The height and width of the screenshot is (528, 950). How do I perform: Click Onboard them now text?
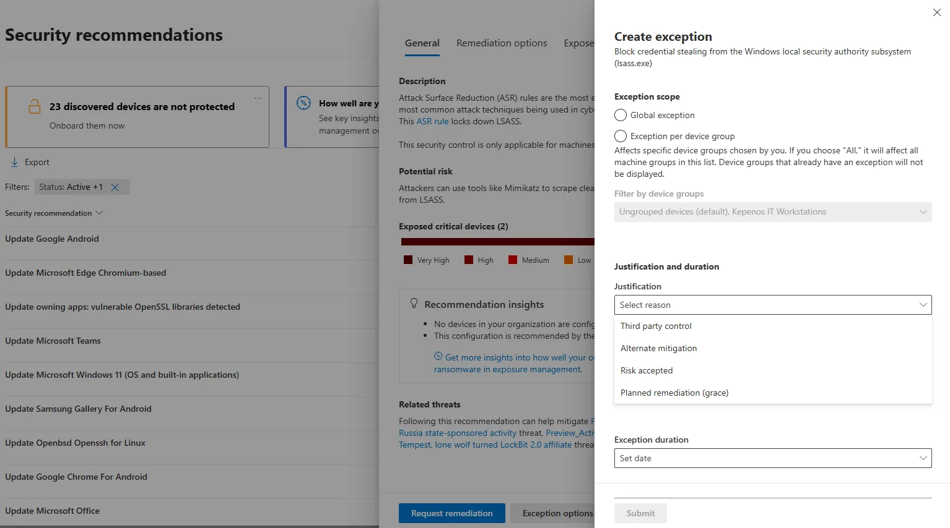tap(87, 126)
